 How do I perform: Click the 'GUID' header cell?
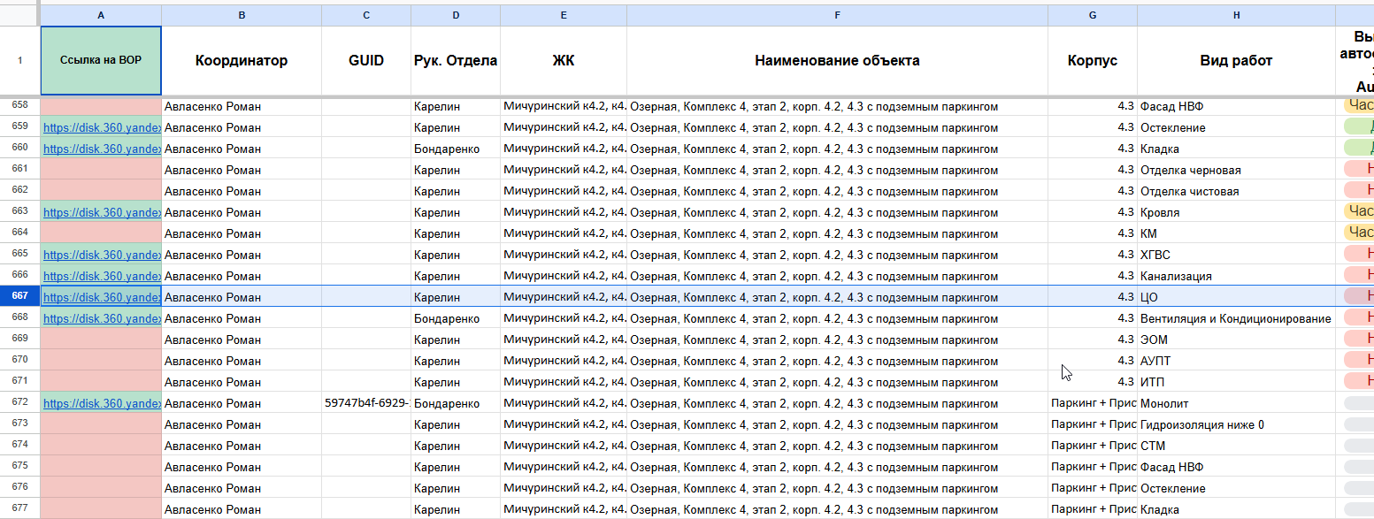[366, 60]
